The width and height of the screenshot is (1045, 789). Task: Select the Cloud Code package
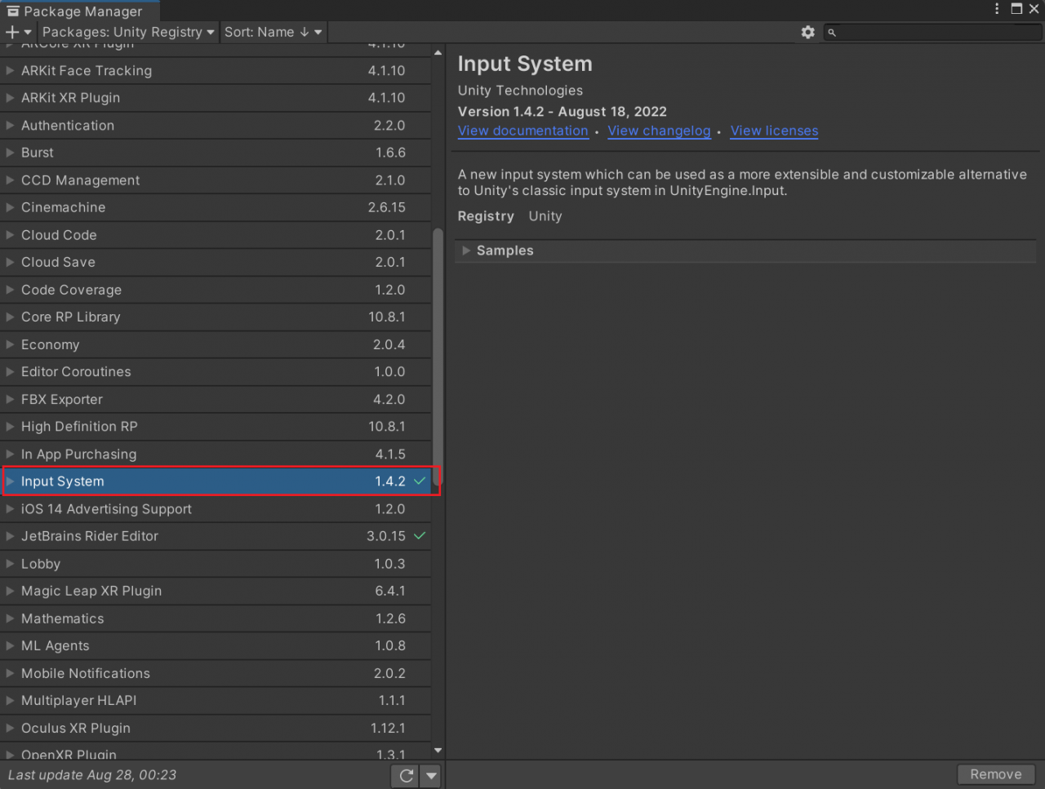click(216, 235)
